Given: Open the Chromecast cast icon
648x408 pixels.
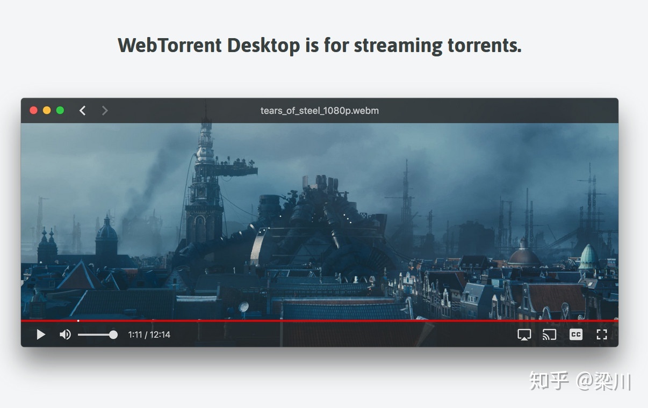Looking at the screenshot, I should pos(549,335).
